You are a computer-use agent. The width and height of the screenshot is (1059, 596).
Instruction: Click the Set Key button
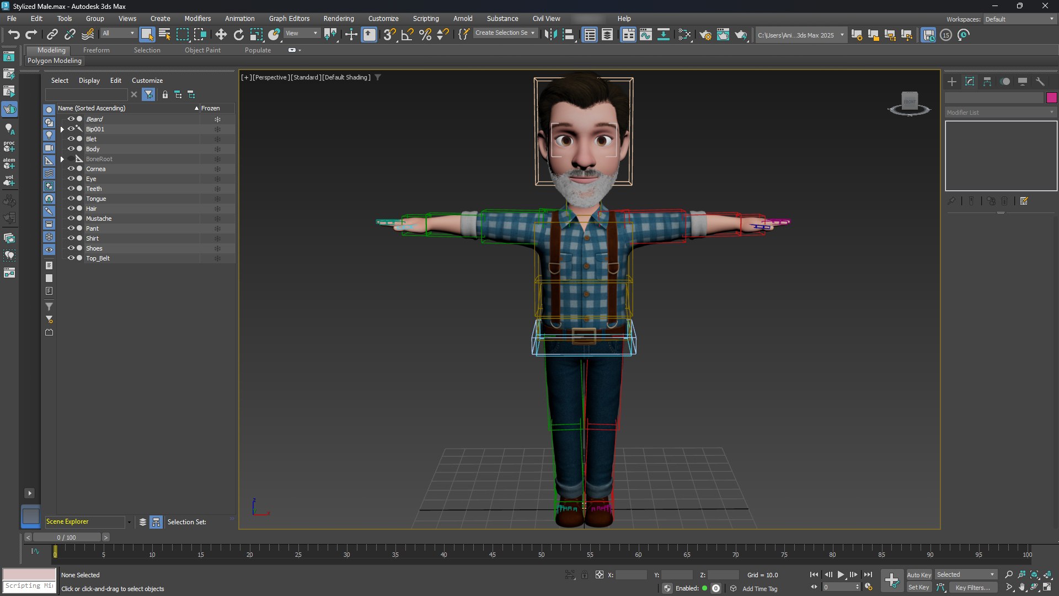tap(919, 587)
